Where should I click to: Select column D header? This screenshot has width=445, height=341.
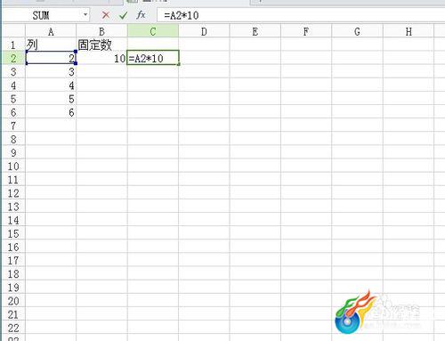coord(204,31)
